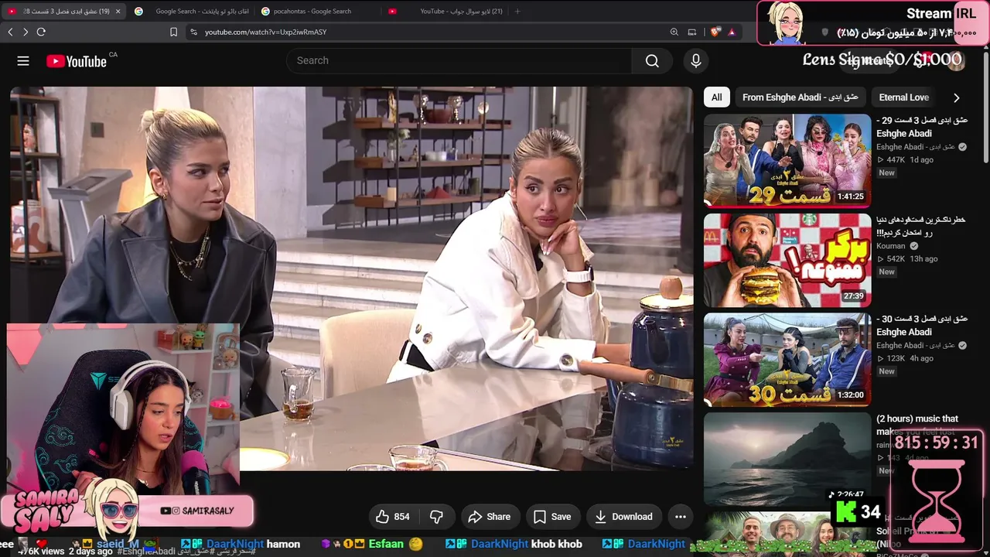
Task: Click the verified badge beside Kouman
Action: click(913, 246)
